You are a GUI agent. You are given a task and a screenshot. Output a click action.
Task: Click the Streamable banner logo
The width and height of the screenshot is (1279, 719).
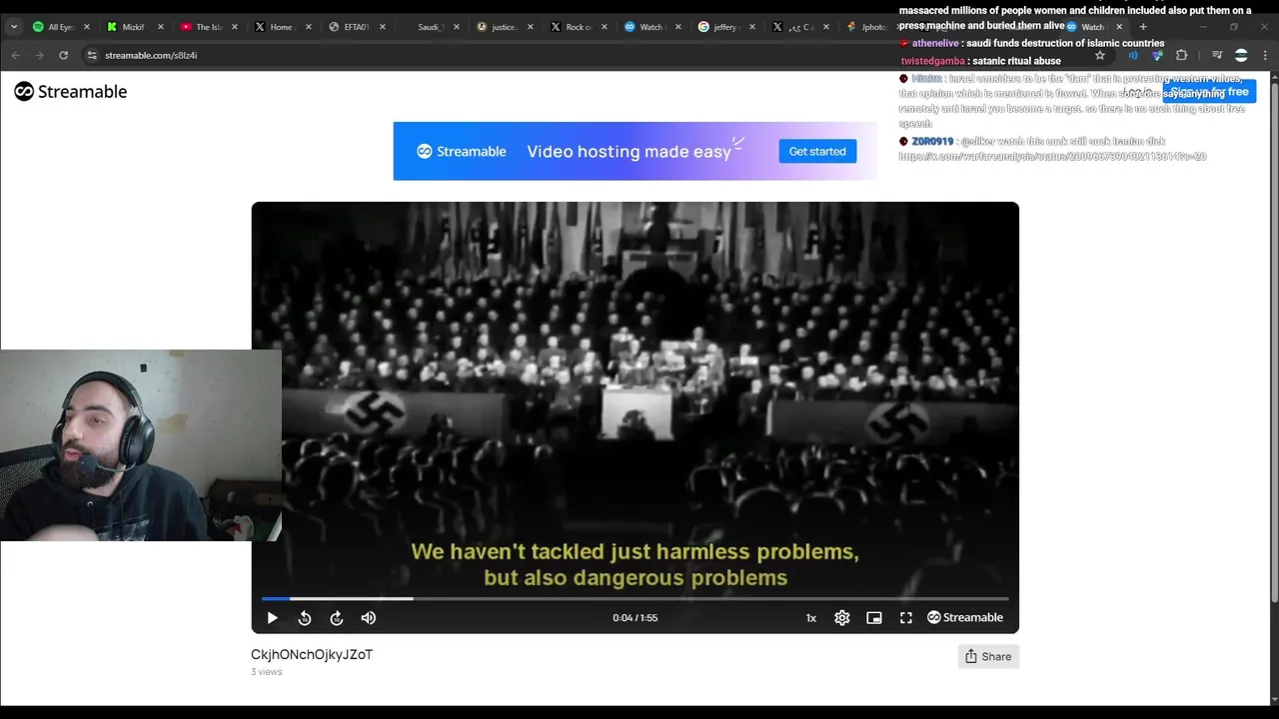click(462, 152)
